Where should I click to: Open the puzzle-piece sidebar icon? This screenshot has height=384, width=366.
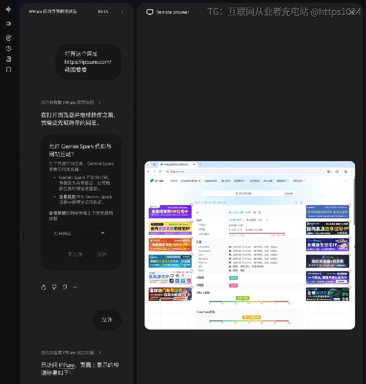click(9, 69)
